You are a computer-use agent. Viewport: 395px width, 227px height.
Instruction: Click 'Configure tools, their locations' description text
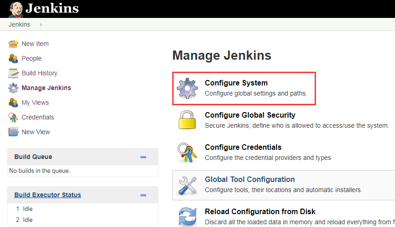click(x=283, y=190)
